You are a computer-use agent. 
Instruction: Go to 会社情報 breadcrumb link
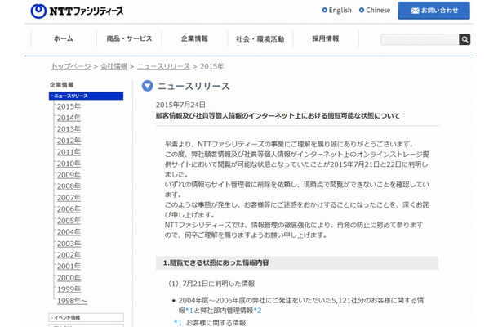(x=113, y=66)
